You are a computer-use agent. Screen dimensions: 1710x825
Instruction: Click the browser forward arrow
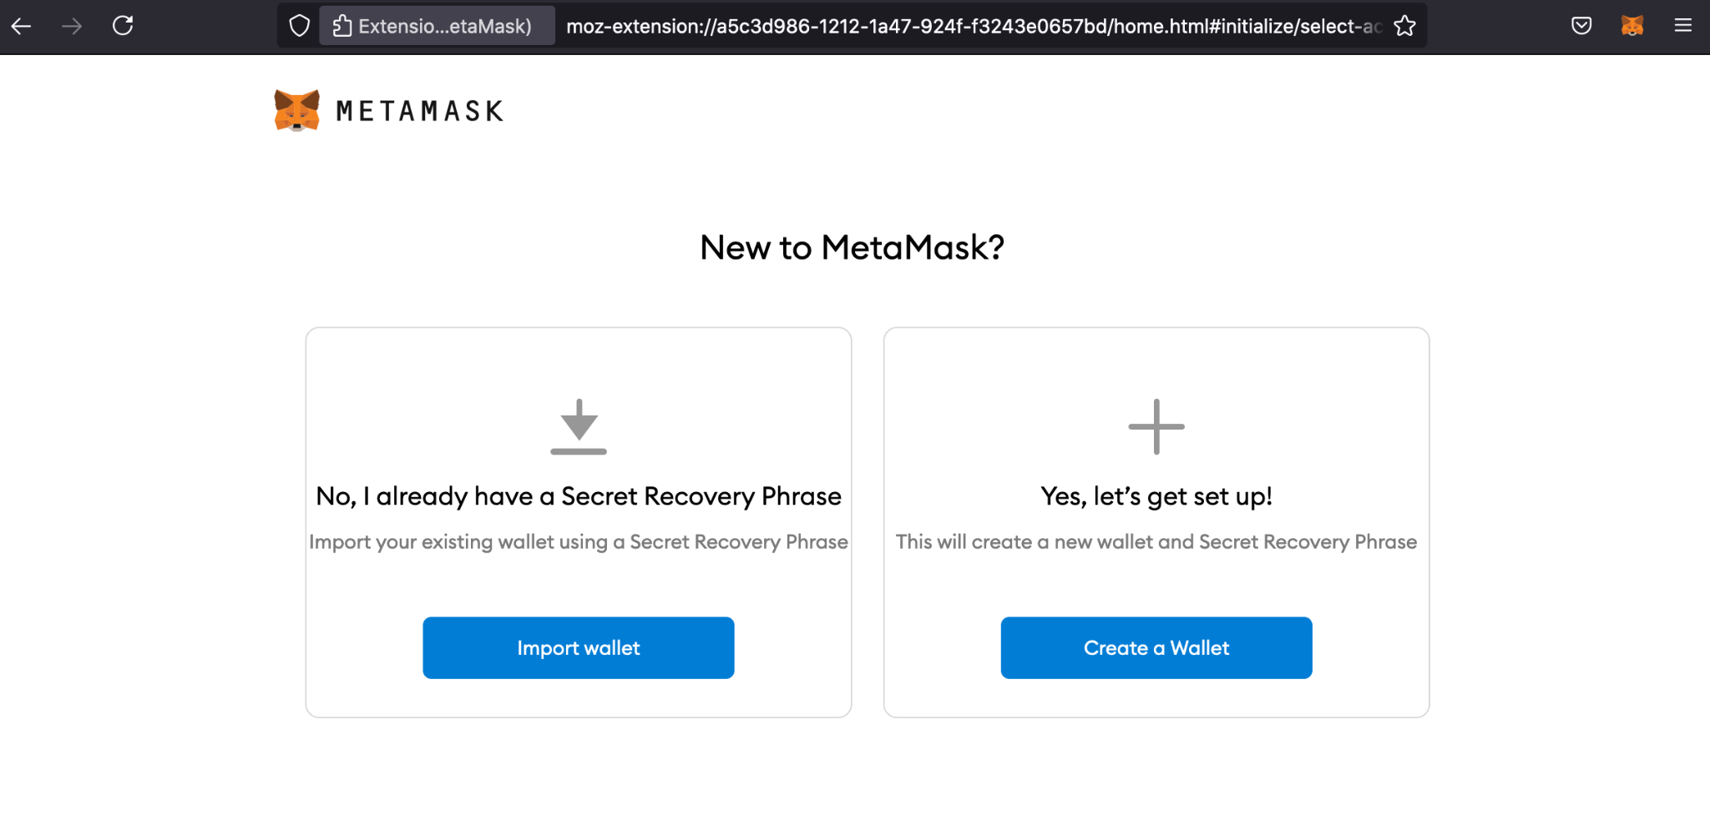72,26
